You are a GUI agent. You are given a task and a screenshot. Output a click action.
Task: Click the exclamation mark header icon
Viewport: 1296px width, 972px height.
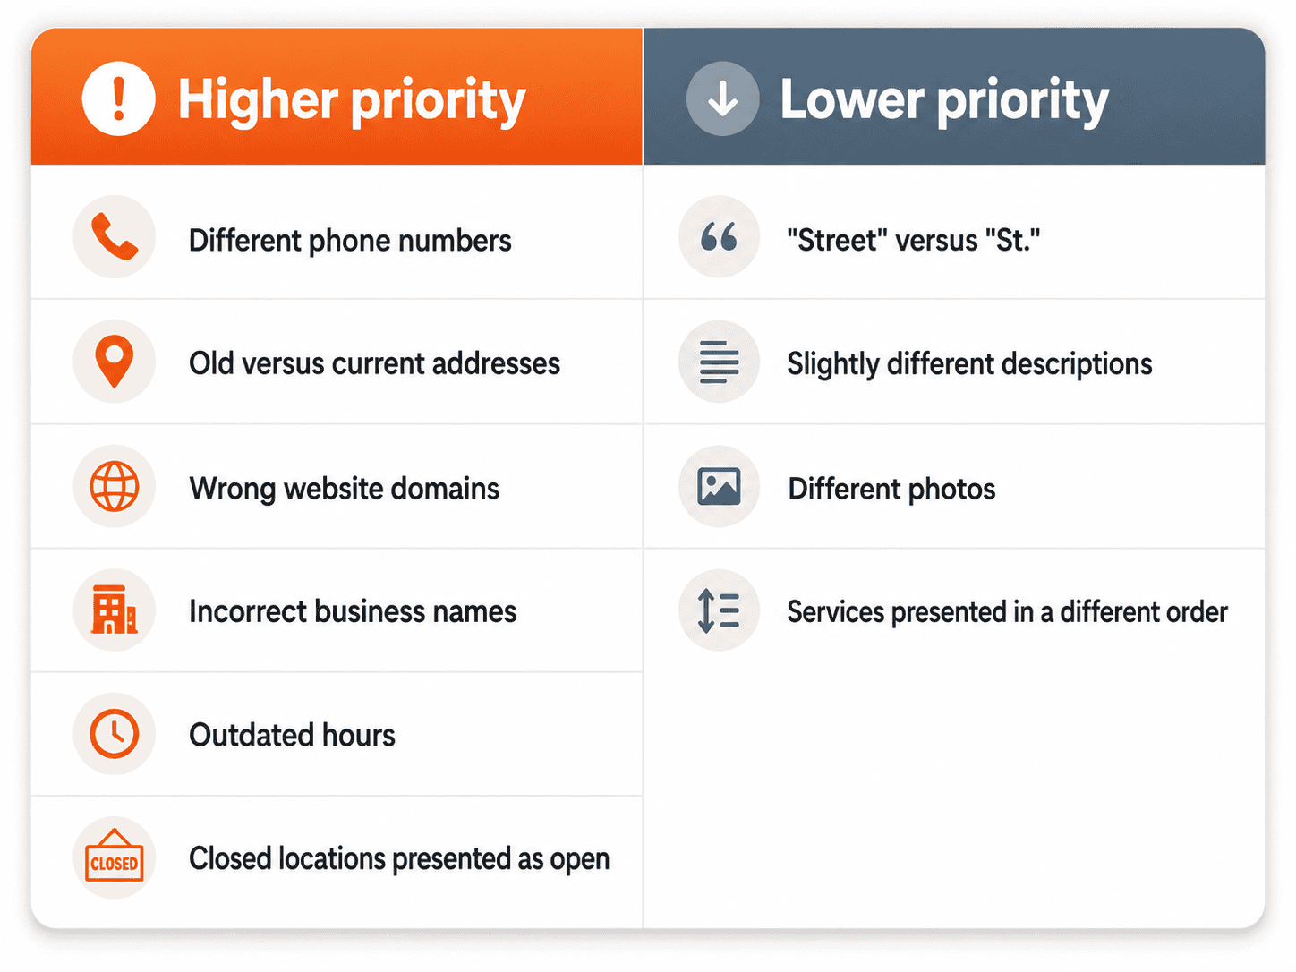point(118,98)
